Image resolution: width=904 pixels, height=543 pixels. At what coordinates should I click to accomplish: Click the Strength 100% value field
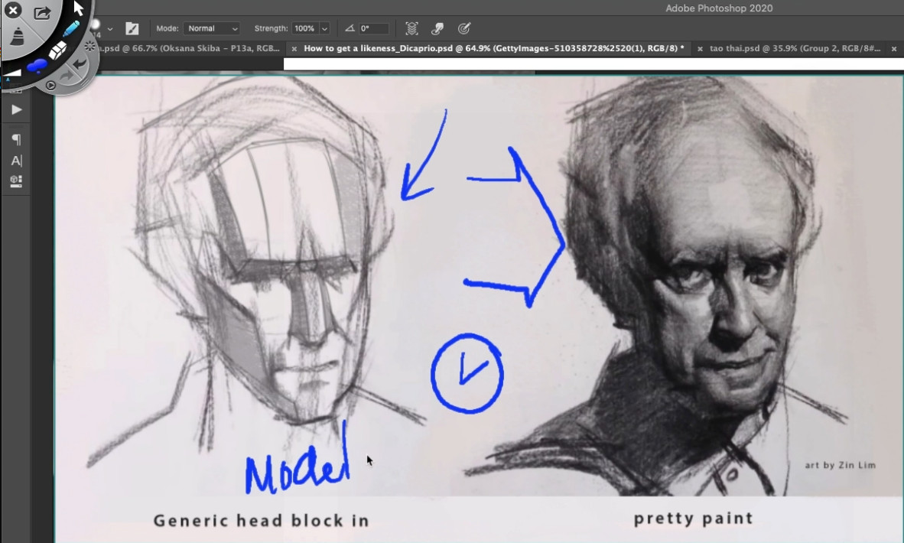tap(305, 28)
